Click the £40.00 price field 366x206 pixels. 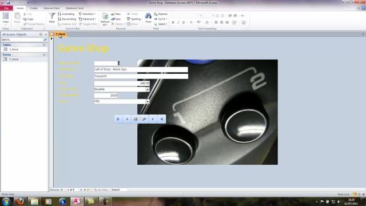[x=122, y=83]
